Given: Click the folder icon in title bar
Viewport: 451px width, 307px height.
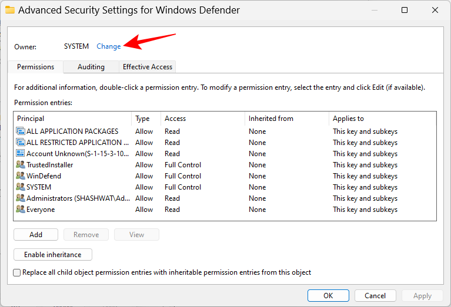Looking at the screenshot, I should [x=10, y=10].
